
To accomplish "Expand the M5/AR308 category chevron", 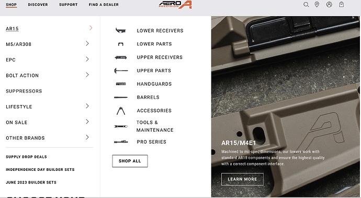I will click(x=87, y=43).
